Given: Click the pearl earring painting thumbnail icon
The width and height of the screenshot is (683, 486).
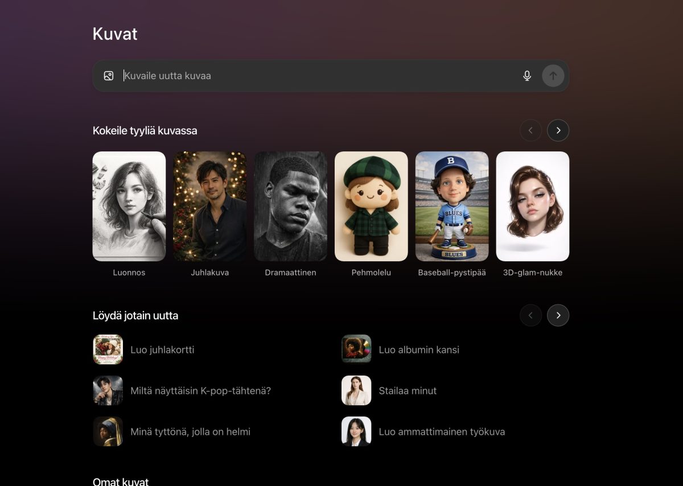Looking at the screenshot, I should 108,431.
